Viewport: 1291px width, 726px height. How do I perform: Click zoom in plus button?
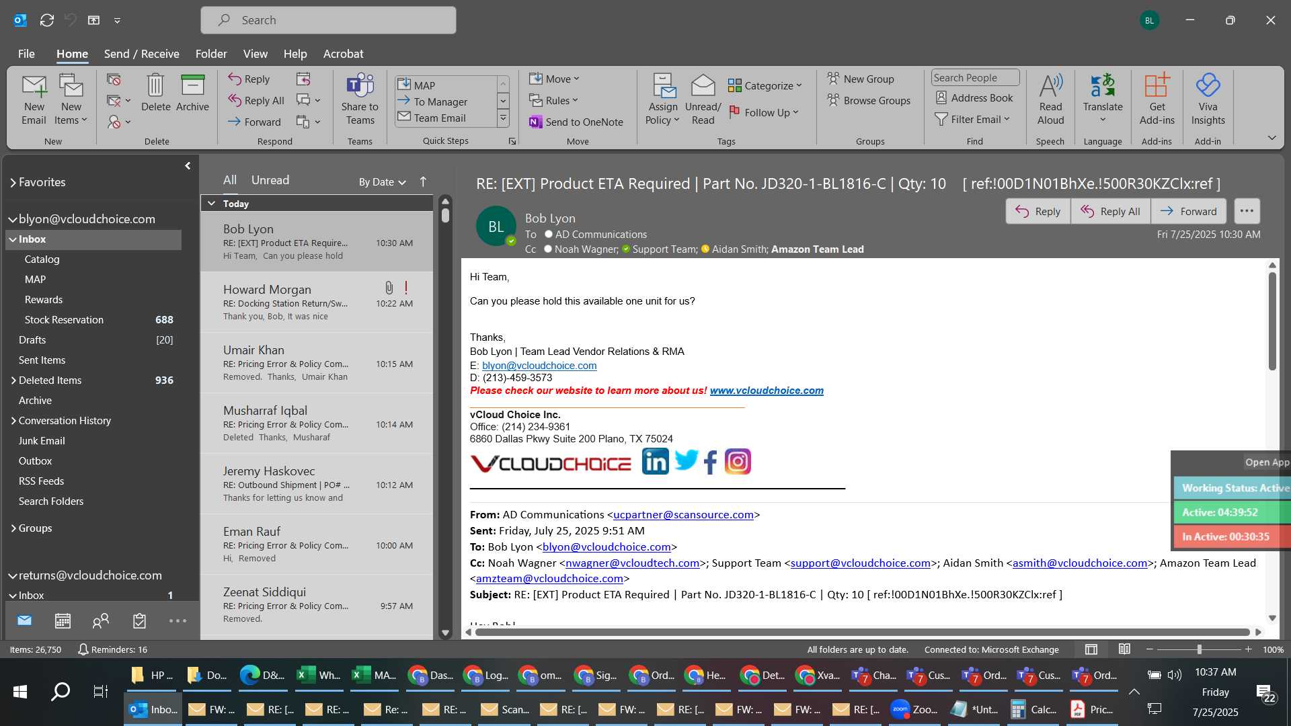pos(1248,649)
